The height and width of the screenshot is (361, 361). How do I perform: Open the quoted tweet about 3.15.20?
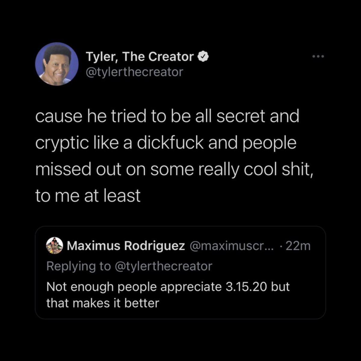coord(180,273)
